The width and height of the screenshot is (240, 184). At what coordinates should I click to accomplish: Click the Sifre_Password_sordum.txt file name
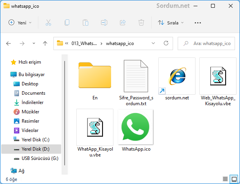(136, 101)
